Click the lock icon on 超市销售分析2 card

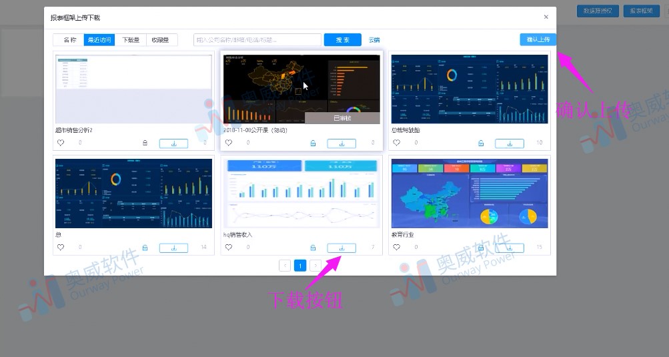145,143
